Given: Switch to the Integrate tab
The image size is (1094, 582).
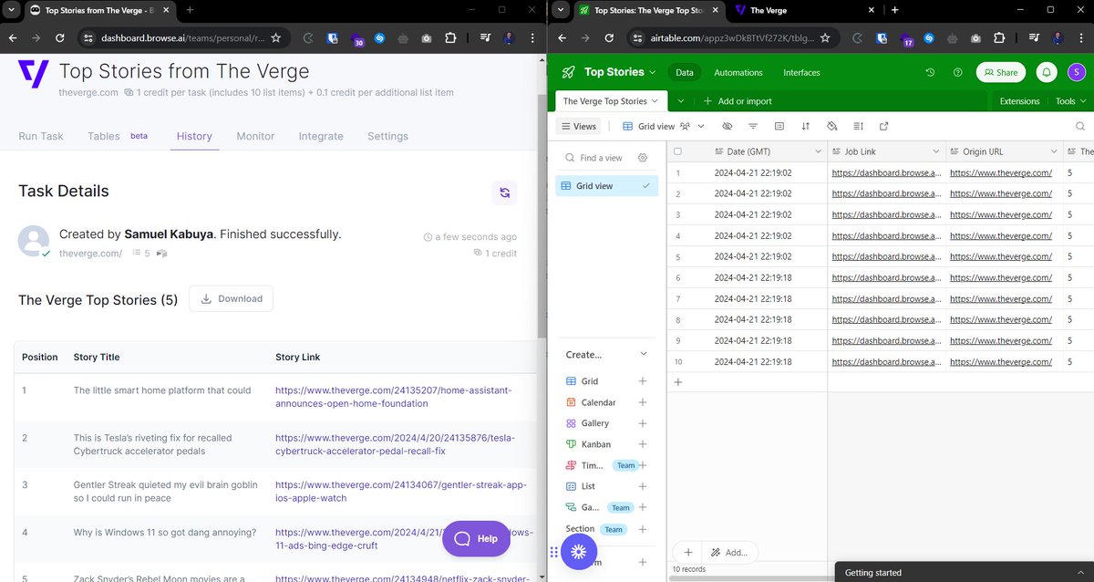Looking at the screenshot, I should tap(321, 136).
